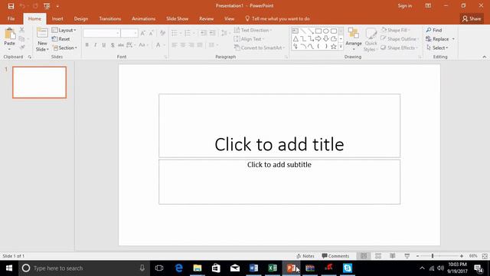Toggle Align Left paragraph alignment
The width and height of the screenshot is (490, 276).
[175, 45]
